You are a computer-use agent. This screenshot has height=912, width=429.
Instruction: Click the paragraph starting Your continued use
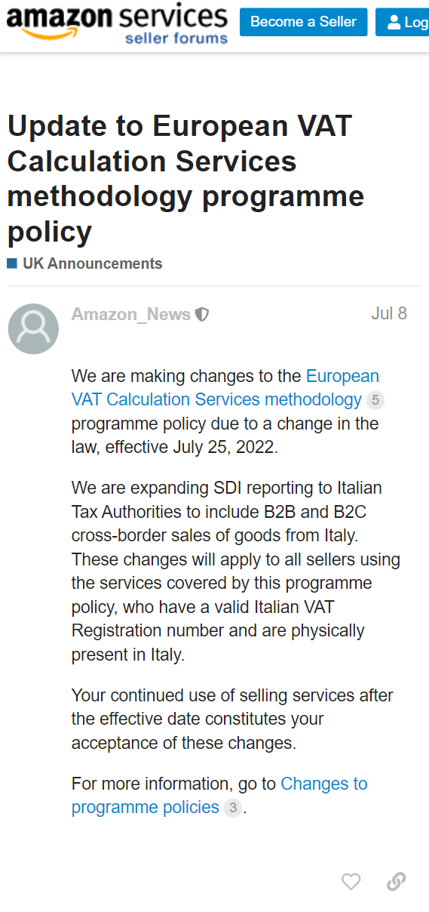click(232, 719)
